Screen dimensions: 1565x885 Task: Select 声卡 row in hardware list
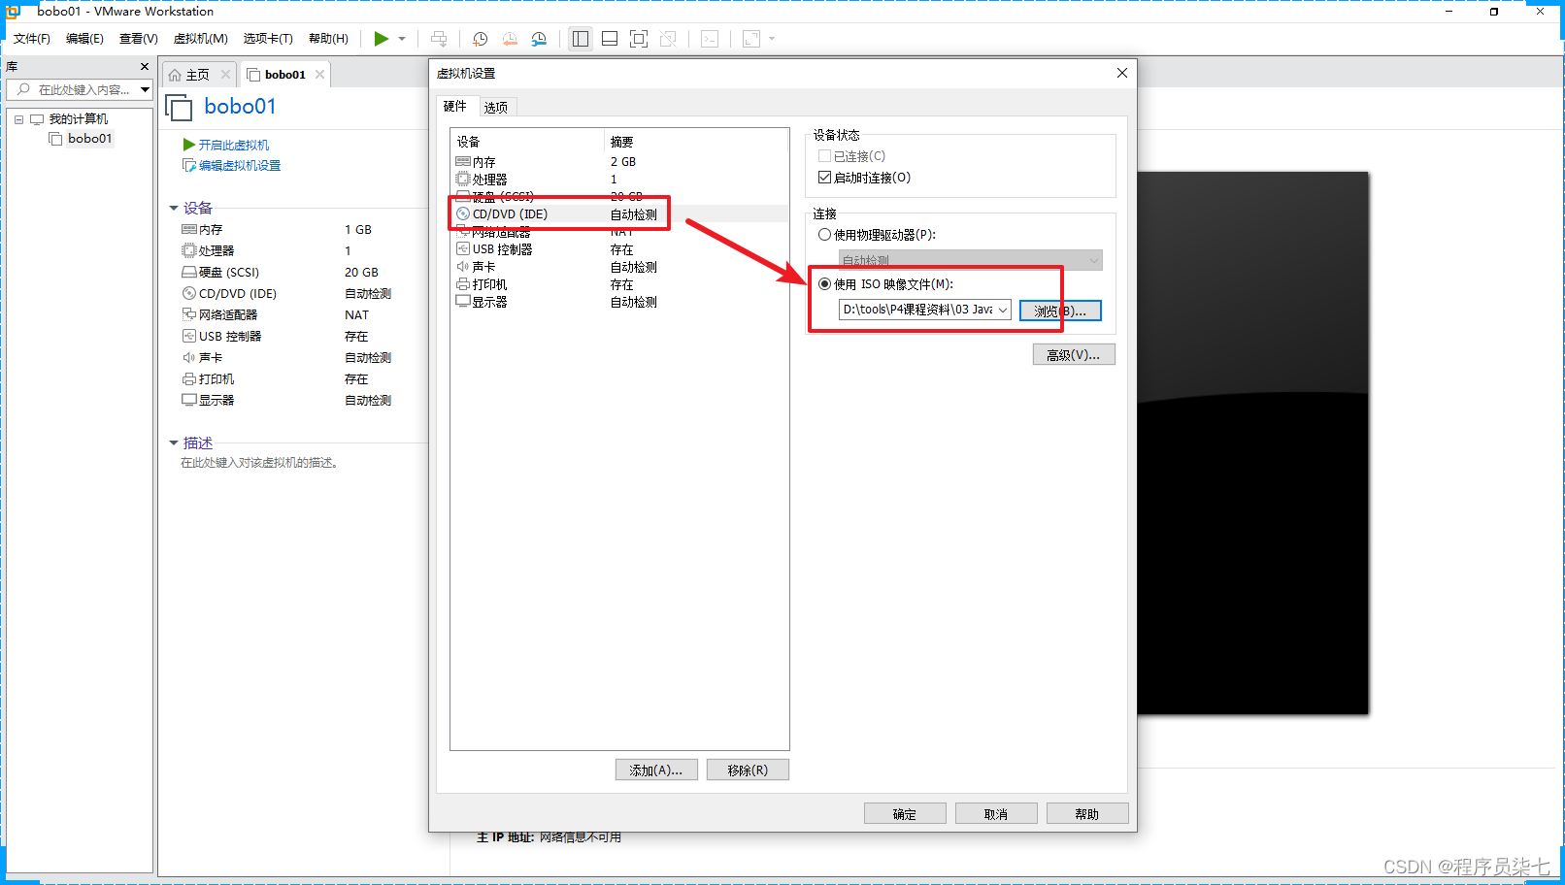(x=619, y=267)
